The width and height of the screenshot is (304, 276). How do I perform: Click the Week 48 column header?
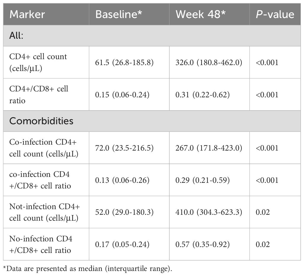click(198, 14)
